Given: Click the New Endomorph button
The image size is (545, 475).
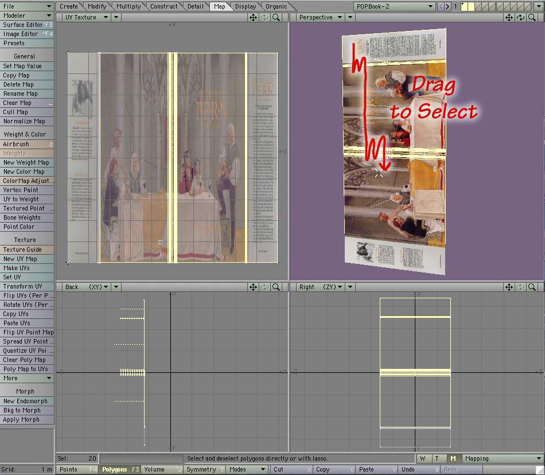Looking at the screenshot, I should [27, 401].
